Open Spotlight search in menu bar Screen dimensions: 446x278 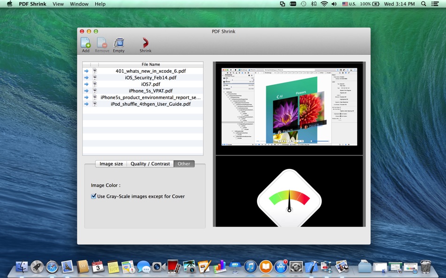point(423,4)
